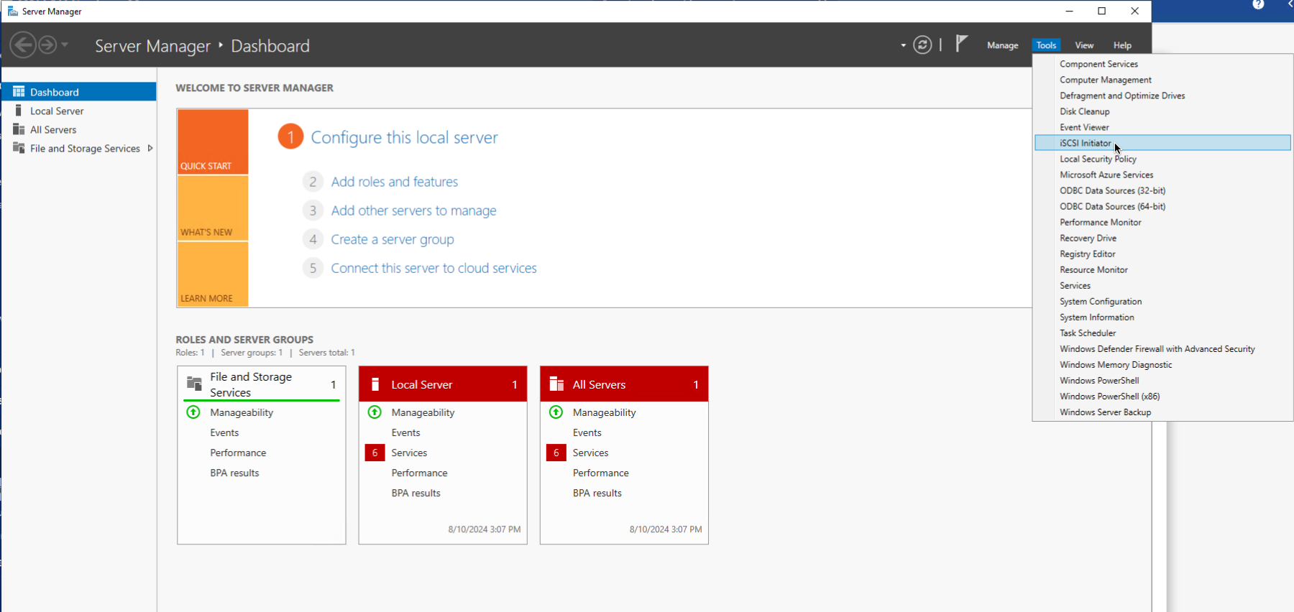Click Manageability green icon in File Storage tile
The height and width of the screenshot is (612, 1294).
pos(193,412)
